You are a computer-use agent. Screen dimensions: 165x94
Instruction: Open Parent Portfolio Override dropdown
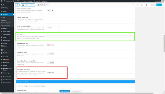tap(53, 28)
